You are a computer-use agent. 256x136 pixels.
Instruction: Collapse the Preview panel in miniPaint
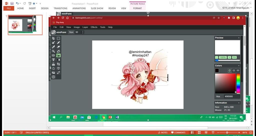pyautogui.click(x=239, y=38)
